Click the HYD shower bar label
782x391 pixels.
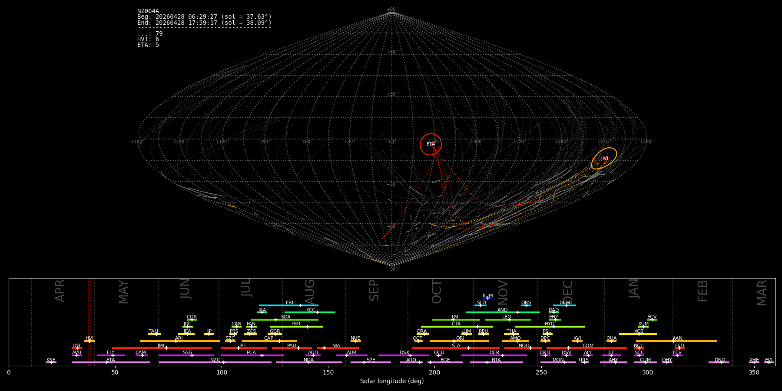(550, 324)
